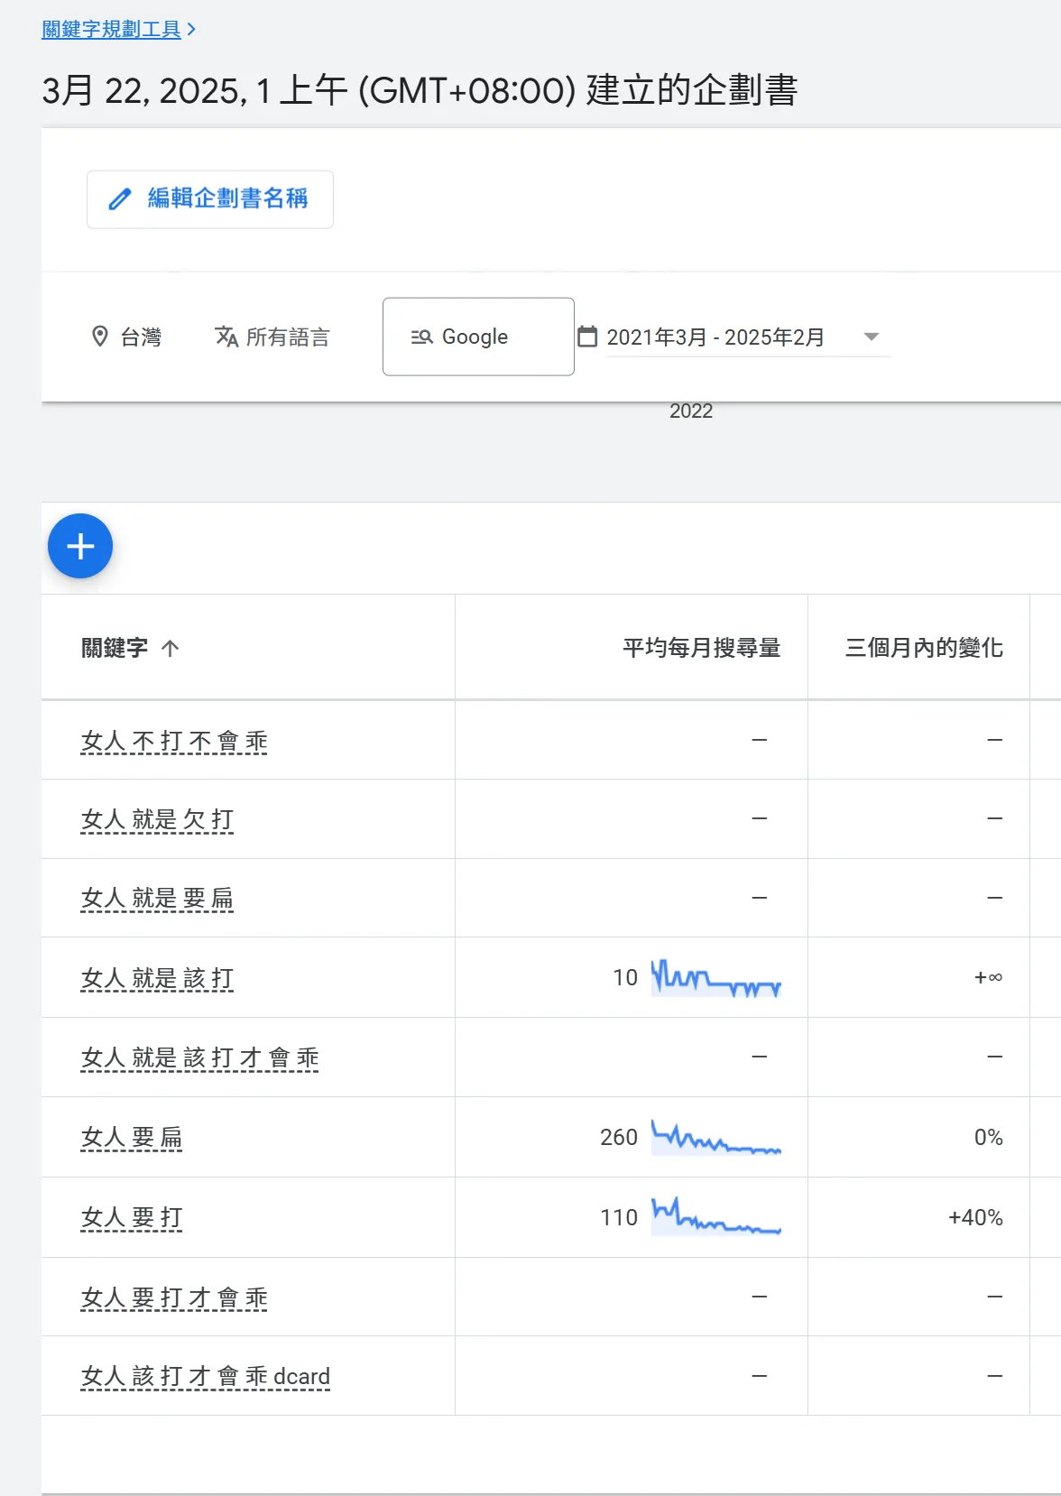
Task: Click the trend sparkline in the 110 searches row
Action: [x=716, y=1217]
